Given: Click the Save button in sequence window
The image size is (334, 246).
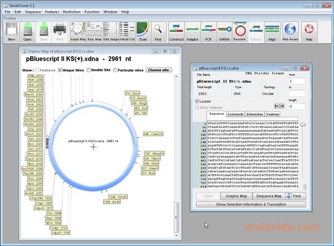Looking at the screenshot, I should [x=208, y=196].
